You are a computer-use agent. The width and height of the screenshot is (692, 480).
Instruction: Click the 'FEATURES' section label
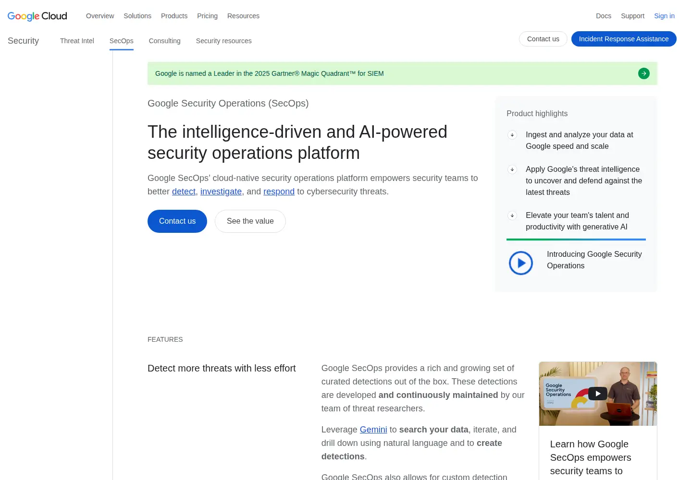[165, 339]
